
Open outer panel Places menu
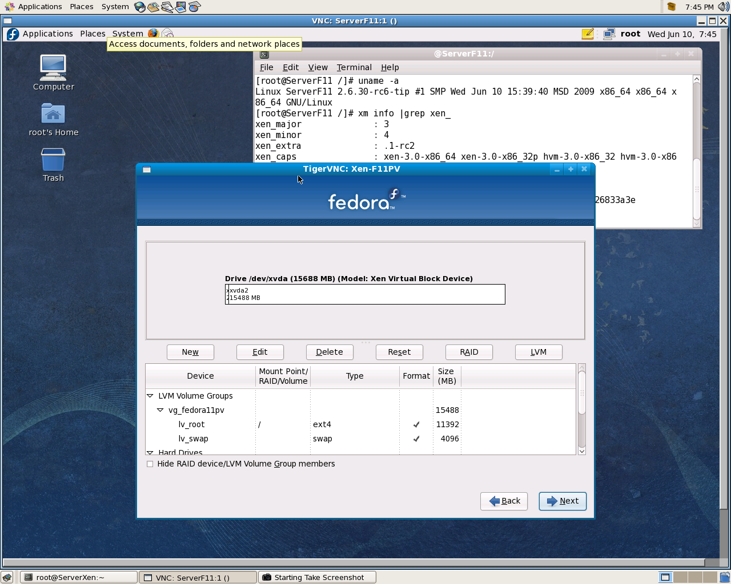point(82,7)
